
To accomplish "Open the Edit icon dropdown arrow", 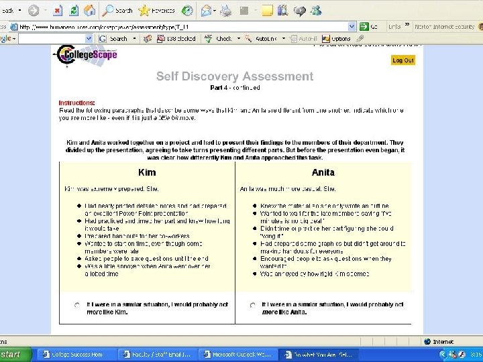I will [x=256, y=11].
